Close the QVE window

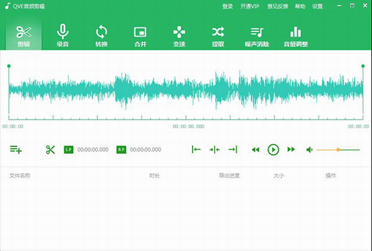pos(365,5)
